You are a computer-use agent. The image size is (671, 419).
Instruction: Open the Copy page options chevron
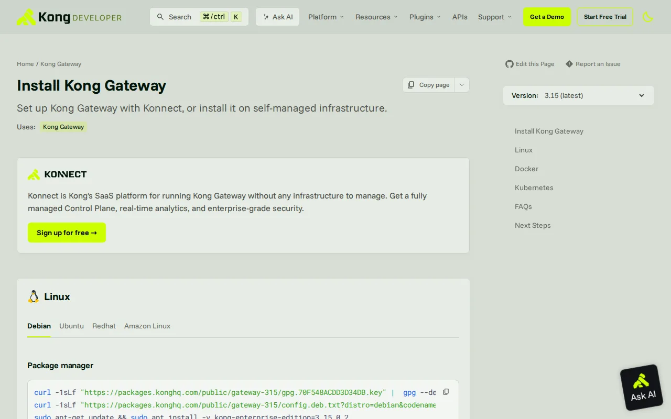(x=462, y=85)
